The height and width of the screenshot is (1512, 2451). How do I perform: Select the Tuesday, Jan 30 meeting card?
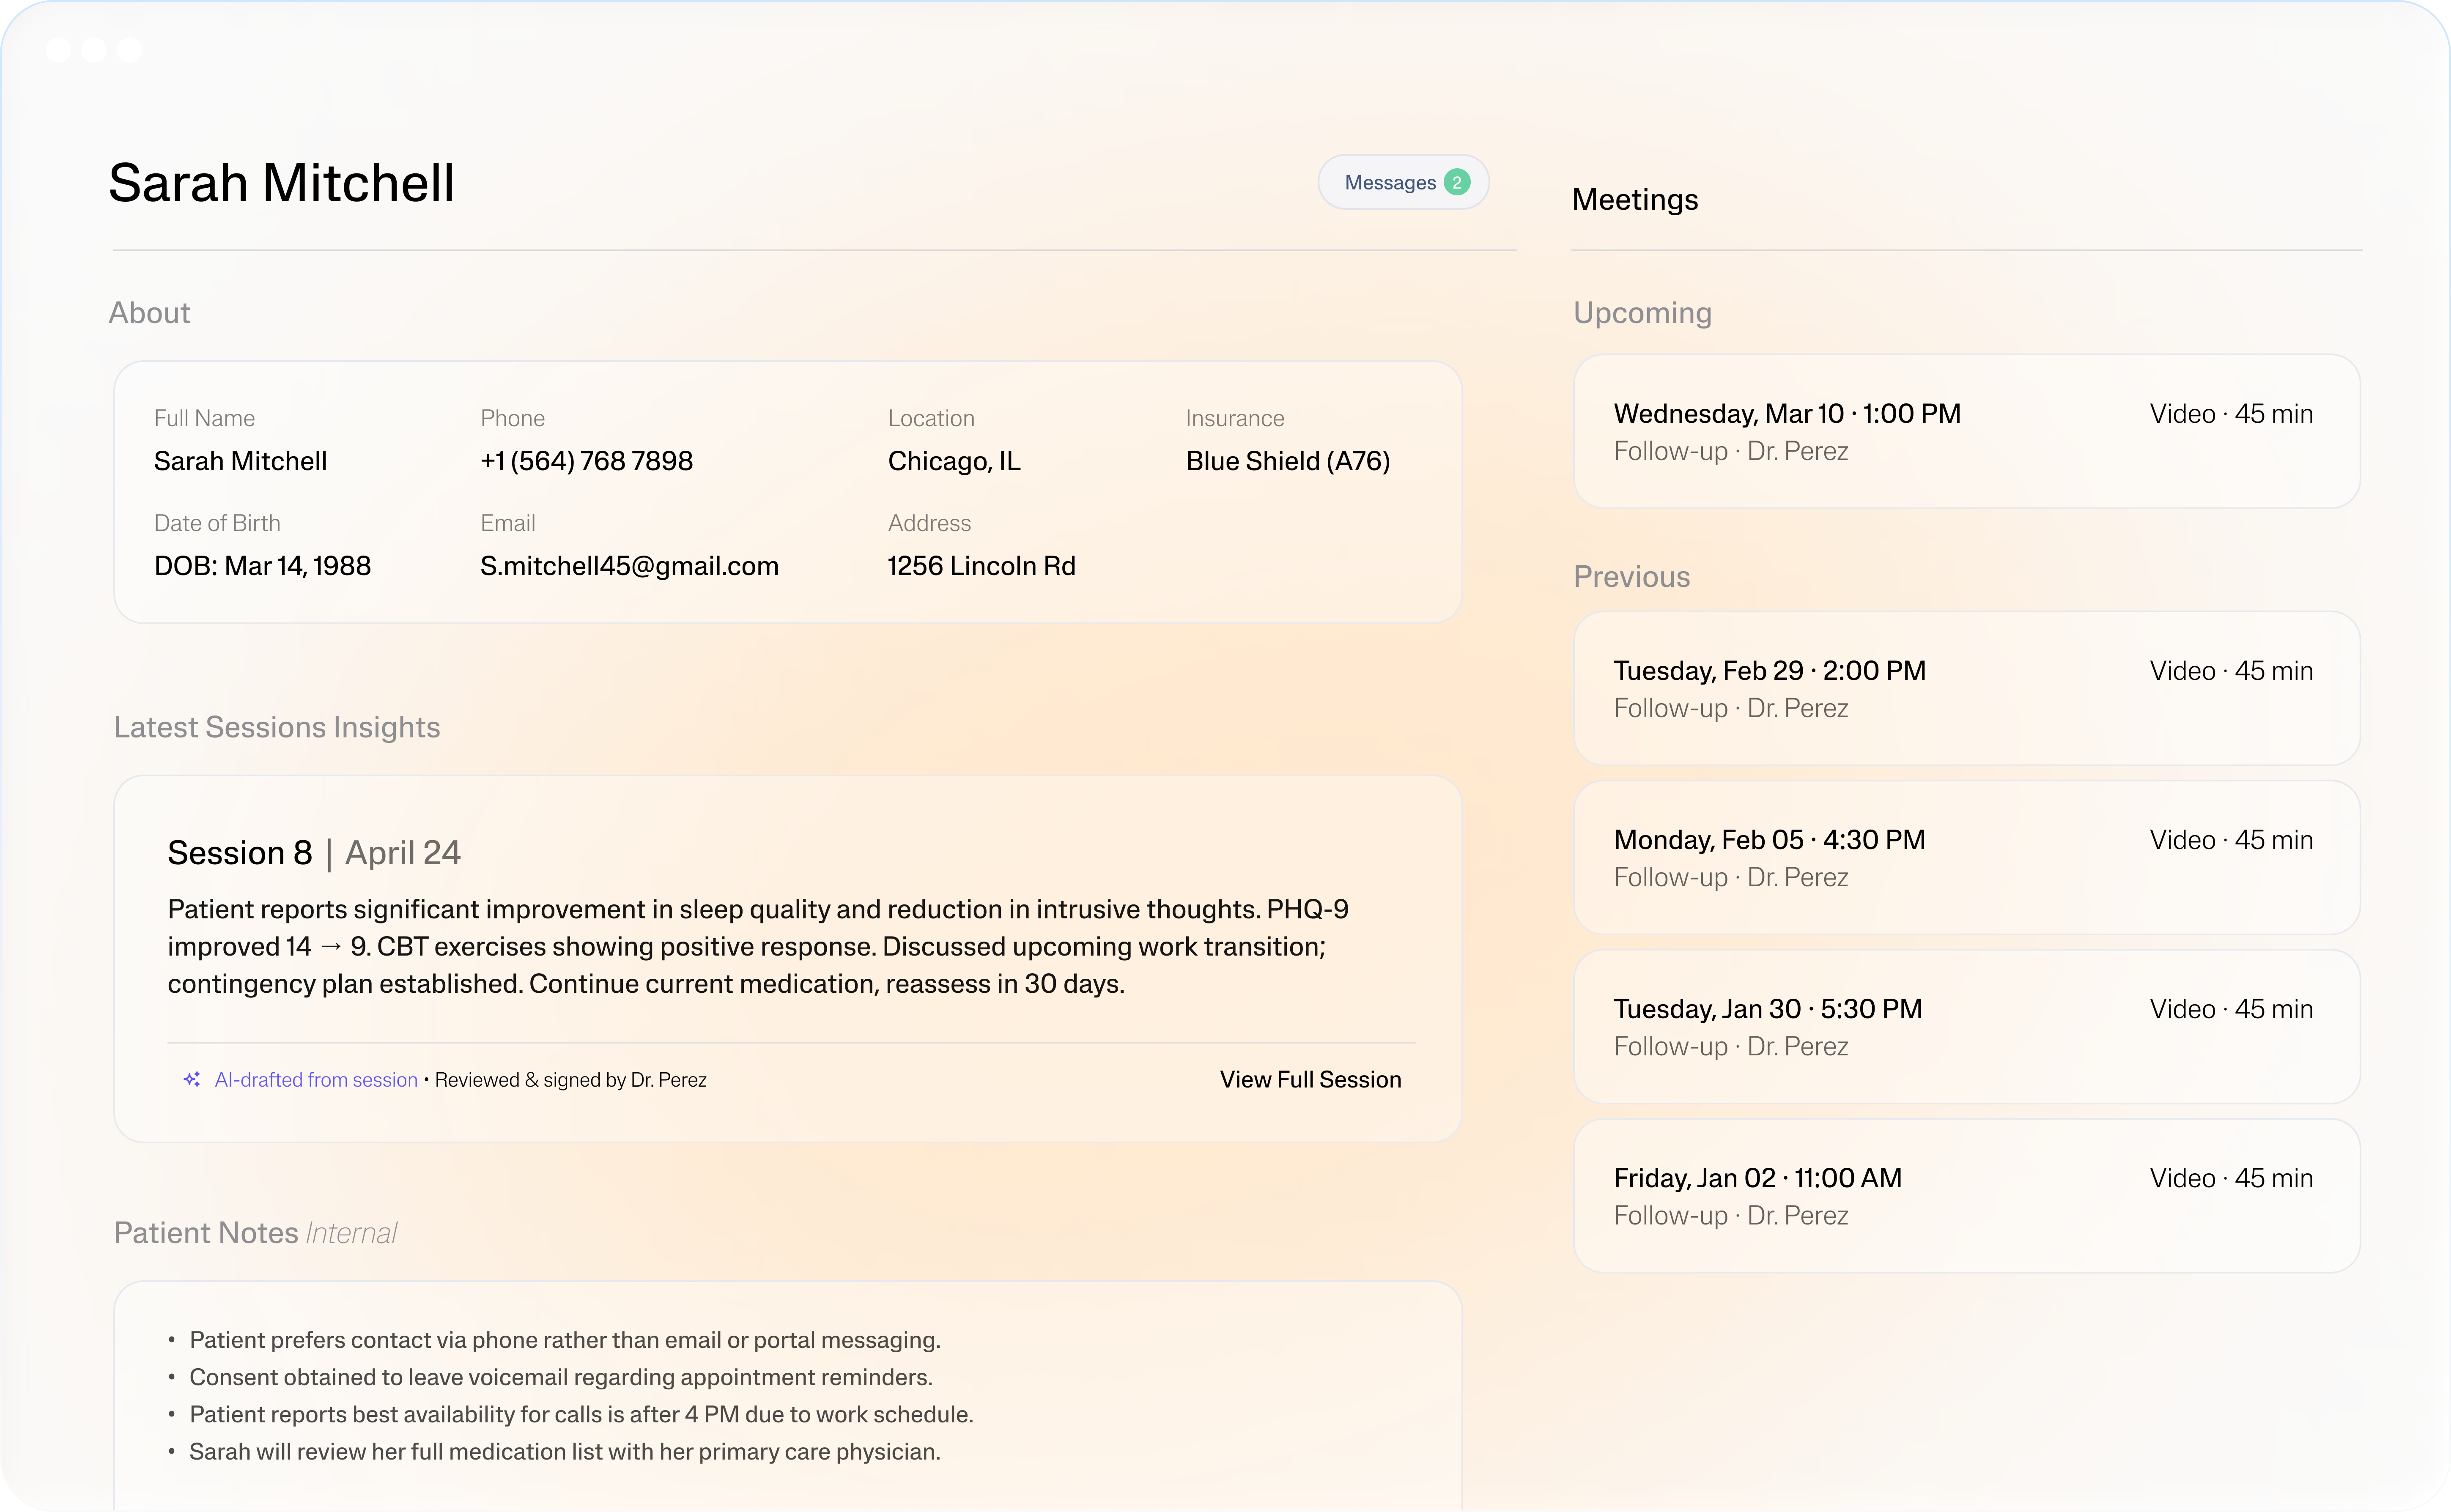[x=1965, y=1026]
